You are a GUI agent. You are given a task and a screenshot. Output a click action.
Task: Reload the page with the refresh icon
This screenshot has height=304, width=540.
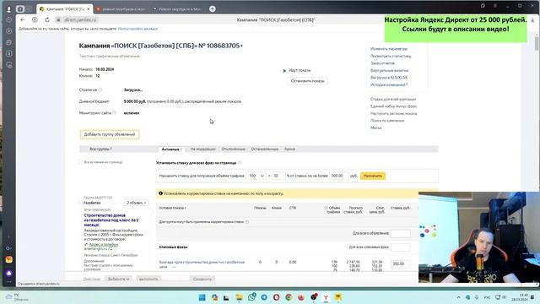(47, 19)
